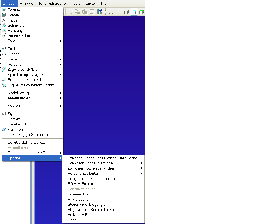
Task: Choose Ringbiegung entry
Action: pyautogui.click(x=103, y=199)
